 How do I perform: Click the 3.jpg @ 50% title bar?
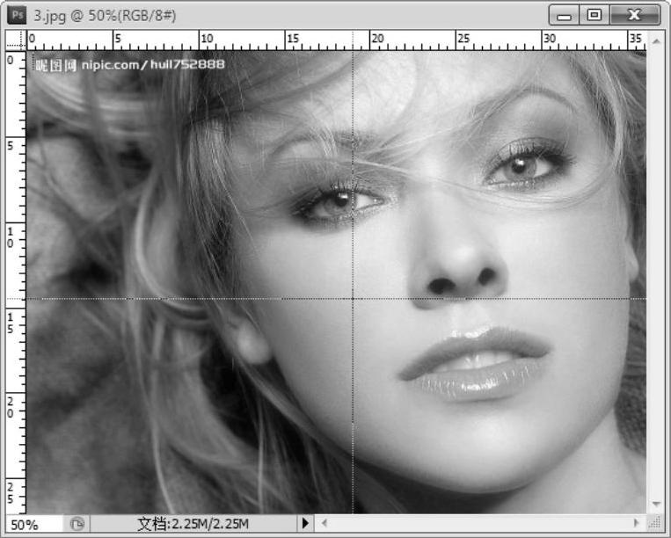click(x=264, y=15)
